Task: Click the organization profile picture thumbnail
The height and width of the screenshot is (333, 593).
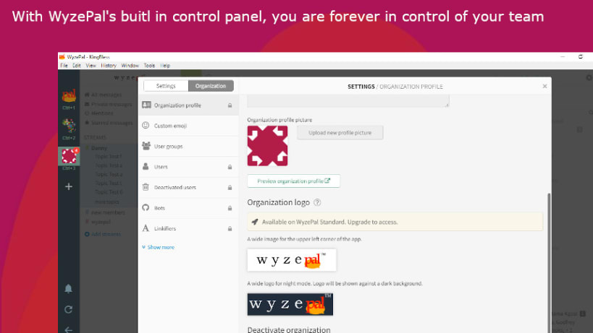Action: (x=267, y=146)
